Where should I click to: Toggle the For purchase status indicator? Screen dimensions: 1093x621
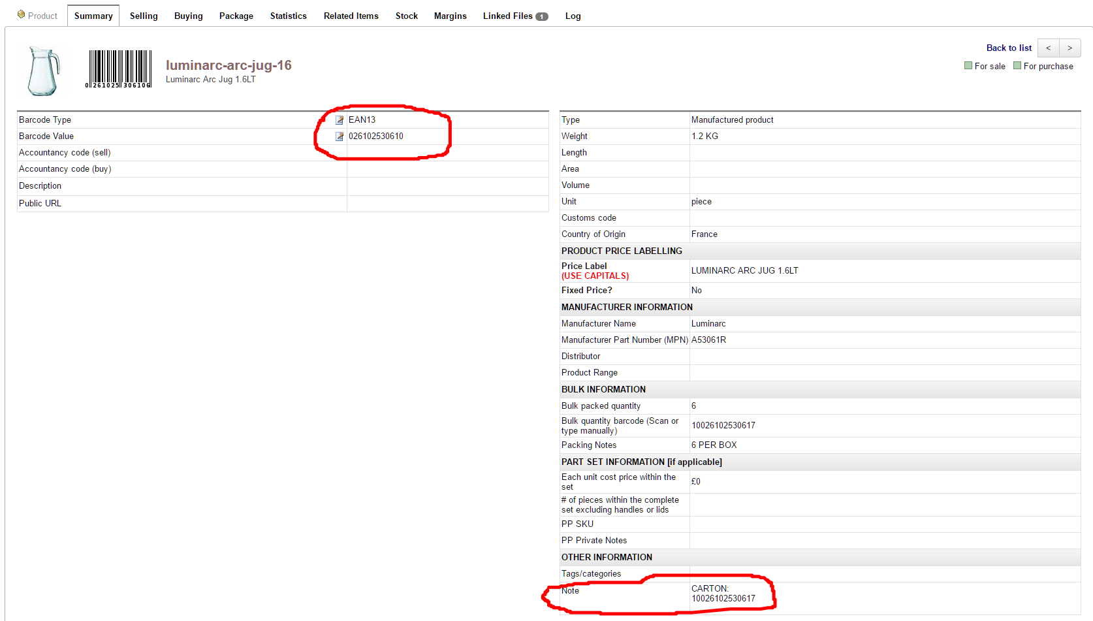pyautogui.click(x=1017, y=66)
